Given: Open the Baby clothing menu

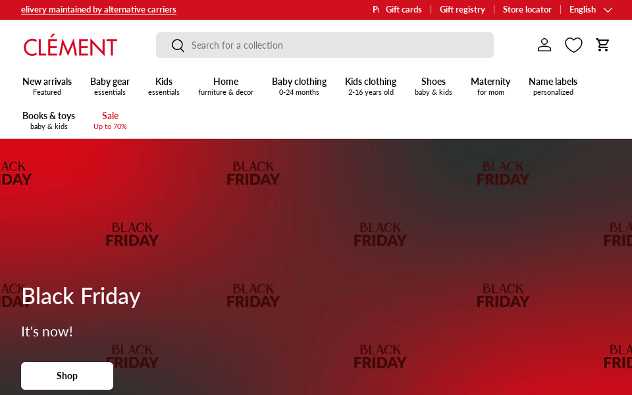Looking at the screenshot, I should pyautogui.click(x=299, y=86).
